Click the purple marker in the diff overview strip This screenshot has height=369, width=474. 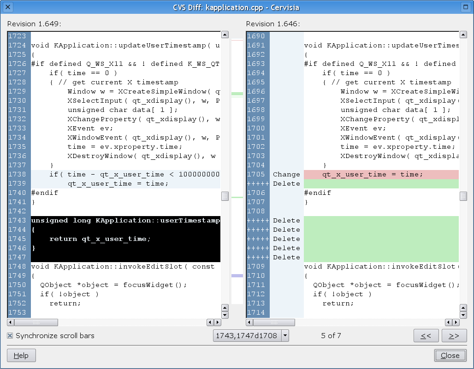click(237, 275)
